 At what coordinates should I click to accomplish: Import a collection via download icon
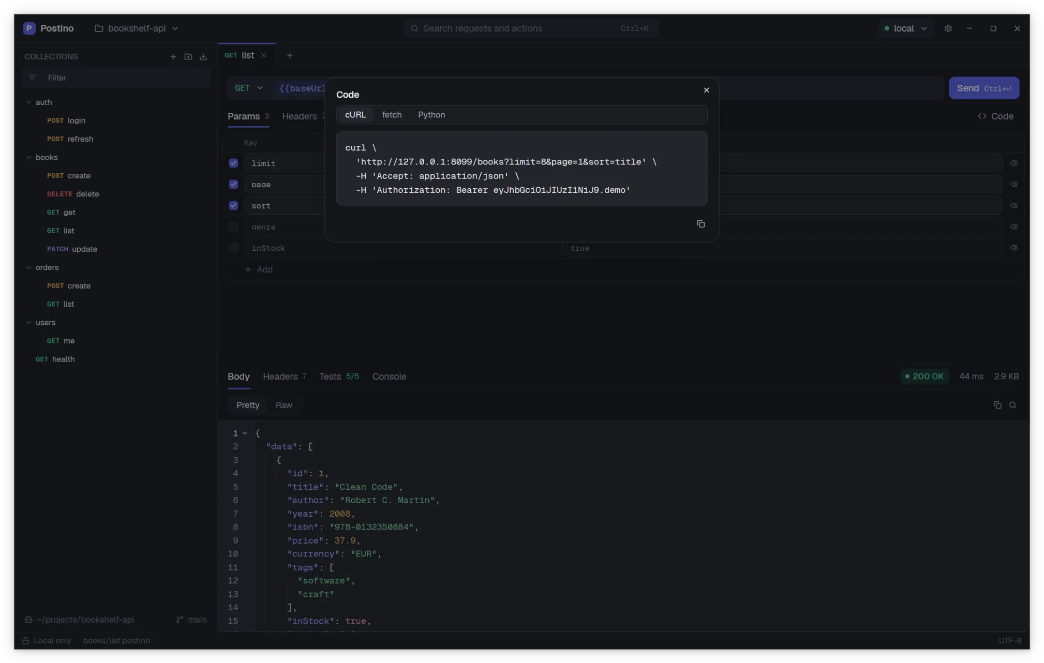pyautogui.click(x=203, y=57)
